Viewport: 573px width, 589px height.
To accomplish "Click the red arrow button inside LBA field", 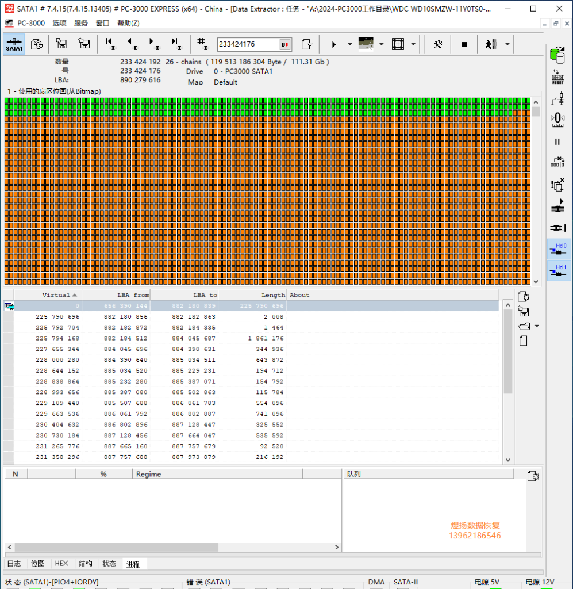I will [x=285, y=44].
